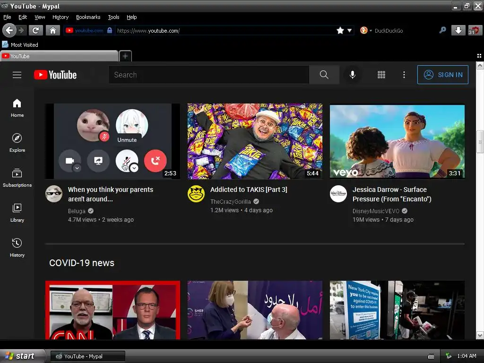Click the page scrollbar up arrow

pyautogui.click(x=480, y=65)
